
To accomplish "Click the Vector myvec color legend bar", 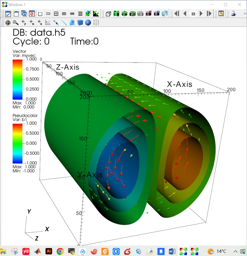I will 17,79.
